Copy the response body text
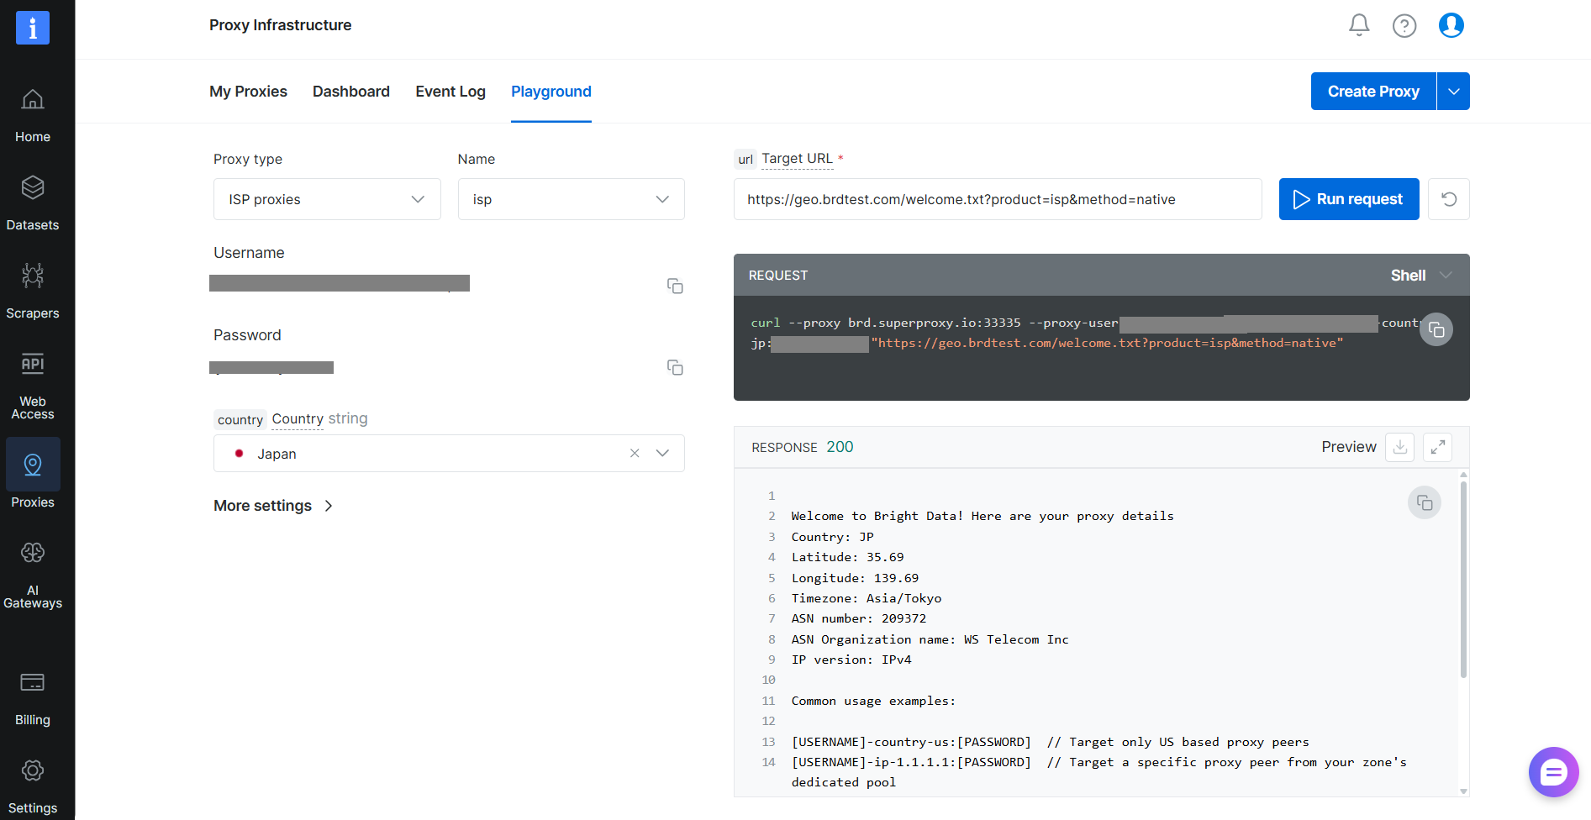1591x820 pixels. [1425, 502]
